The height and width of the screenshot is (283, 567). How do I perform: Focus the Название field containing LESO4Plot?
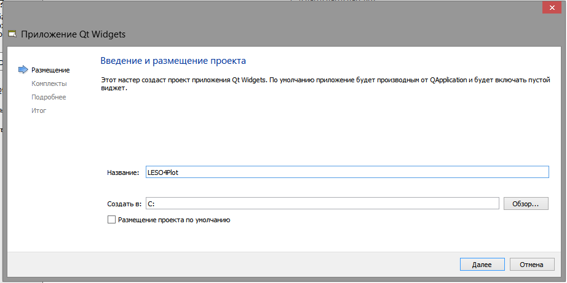pos(347,172)
